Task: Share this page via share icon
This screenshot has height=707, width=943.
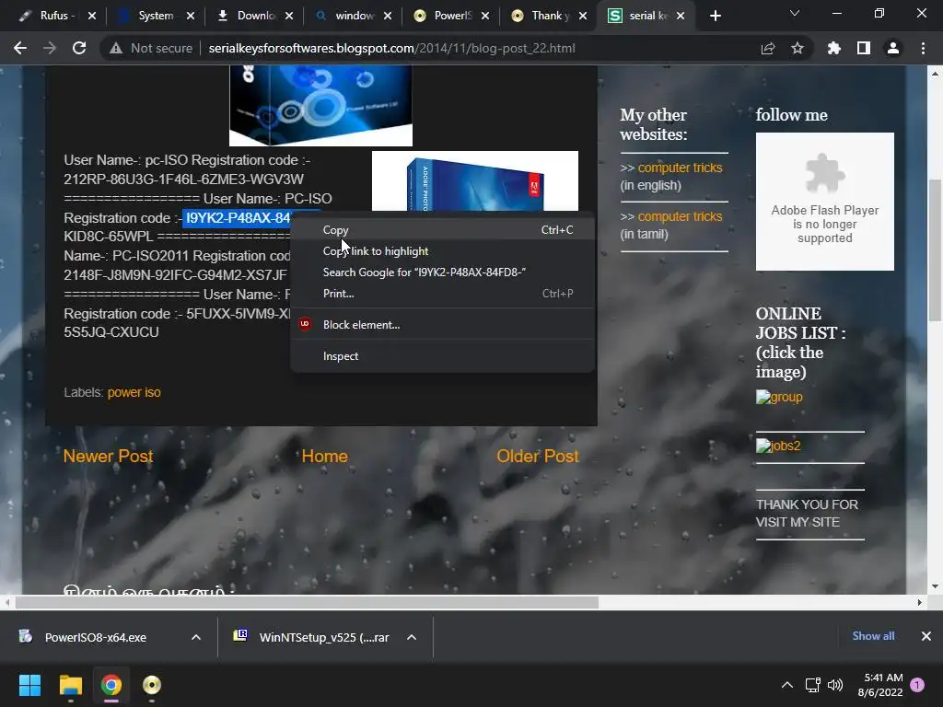Action: click(x=768, y=48)
